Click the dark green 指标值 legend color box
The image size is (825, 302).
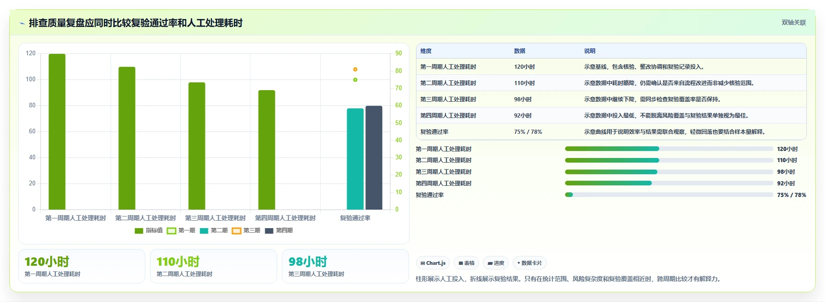pyautogui.click(x=139, y=230)
